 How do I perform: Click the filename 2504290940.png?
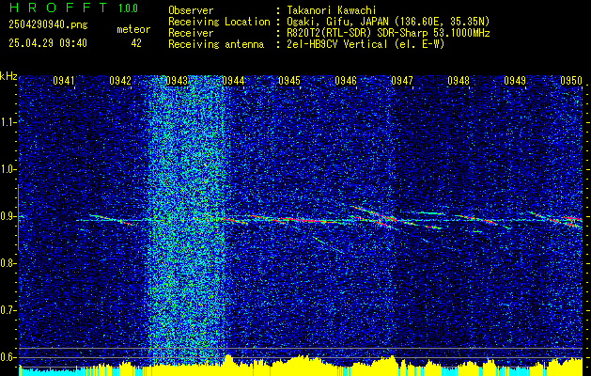48,25
